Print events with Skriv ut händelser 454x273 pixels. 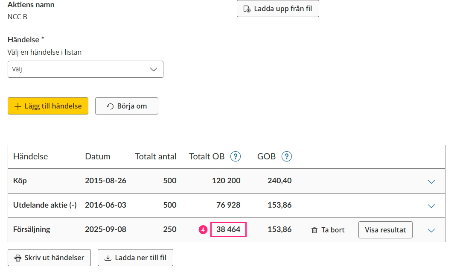click(x=49, y=258)
